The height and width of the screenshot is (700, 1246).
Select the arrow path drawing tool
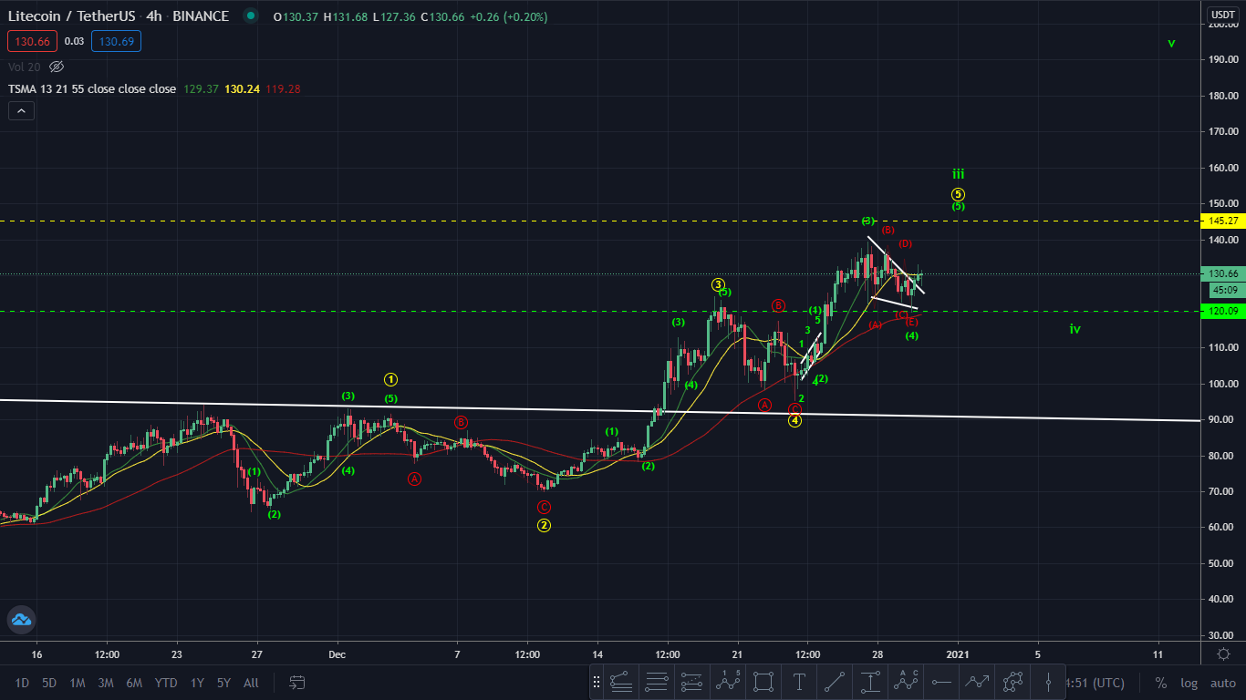tap(978, 681)
